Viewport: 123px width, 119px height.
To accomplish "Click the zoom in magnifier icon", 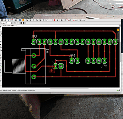I will point(30,20).
